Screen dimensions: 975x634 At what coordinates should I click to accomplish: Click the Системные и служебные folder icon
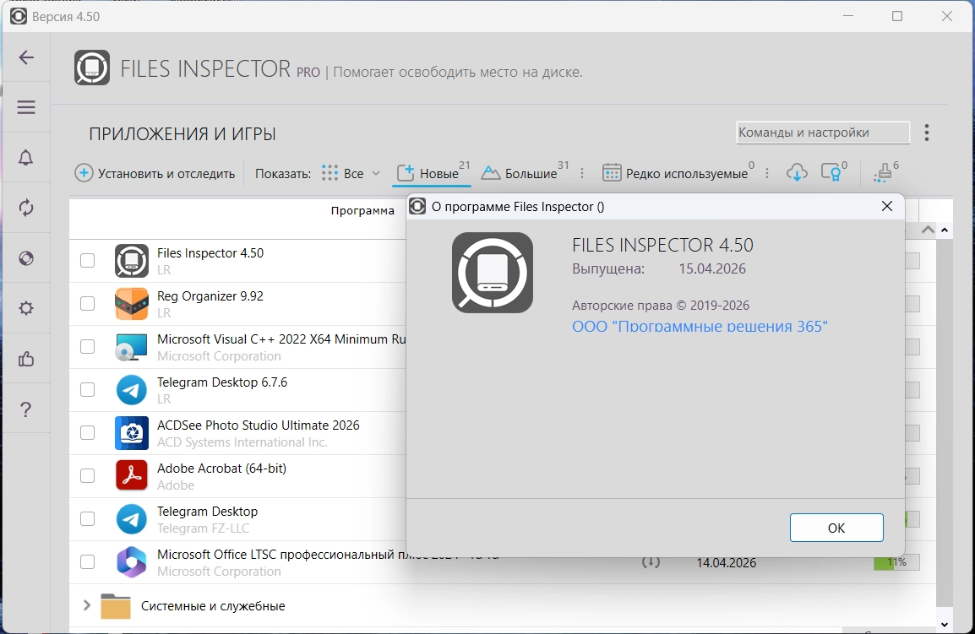tap(116, 606)
